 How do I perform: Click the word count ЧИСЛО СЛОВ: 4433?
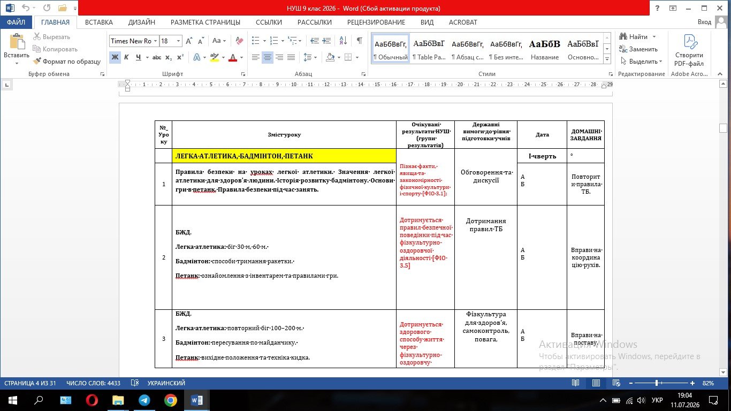pos(93,383)
